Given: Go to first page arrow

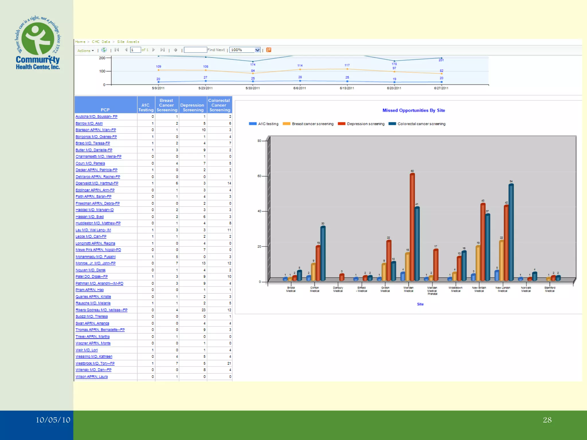Looking at the screenshot, I should point(117,50).
